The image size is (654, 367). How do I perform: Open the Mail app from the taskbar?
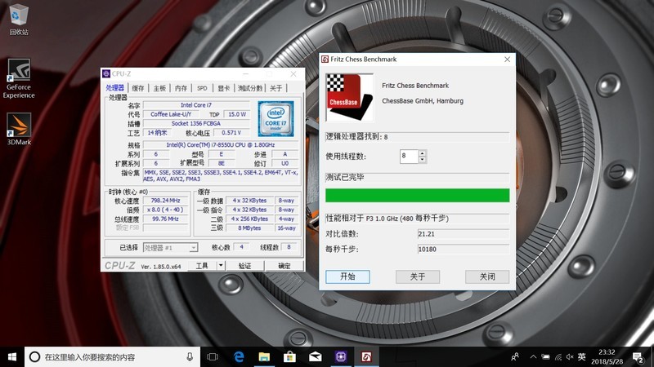[x=316, y=356]
